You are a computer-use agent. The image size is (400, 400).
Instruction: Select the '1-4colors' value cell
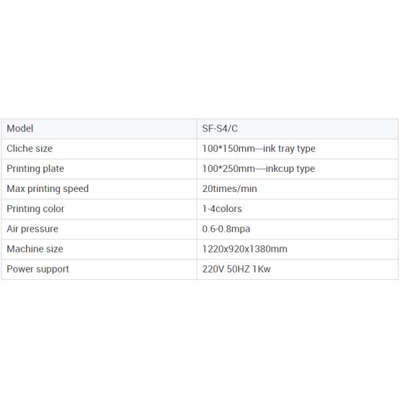222,209
